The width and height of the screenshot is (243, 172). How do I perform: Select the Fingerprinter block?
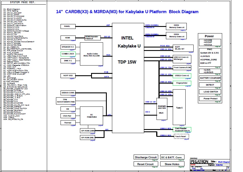point(182,83)
